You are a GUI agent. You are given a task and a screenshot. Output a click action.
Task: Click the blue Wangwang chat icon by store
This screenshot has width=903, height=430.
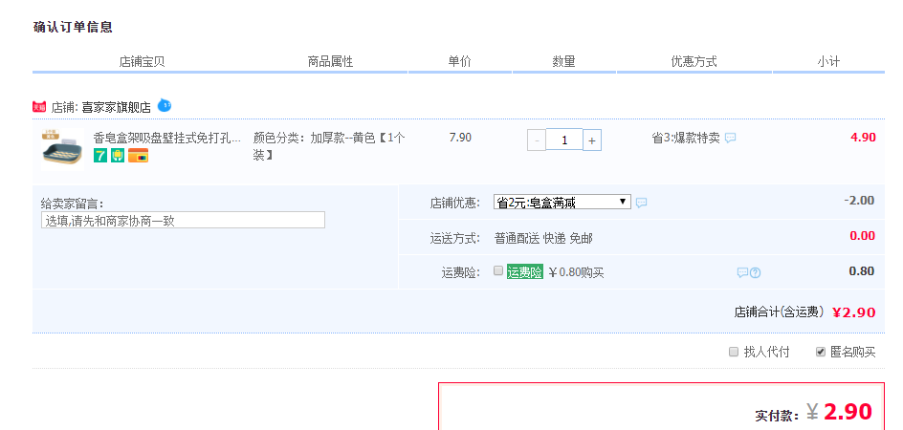click(x=165, y=105)
